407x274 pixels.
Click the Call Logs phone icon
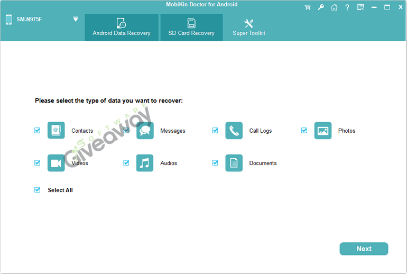pos(234,130)
